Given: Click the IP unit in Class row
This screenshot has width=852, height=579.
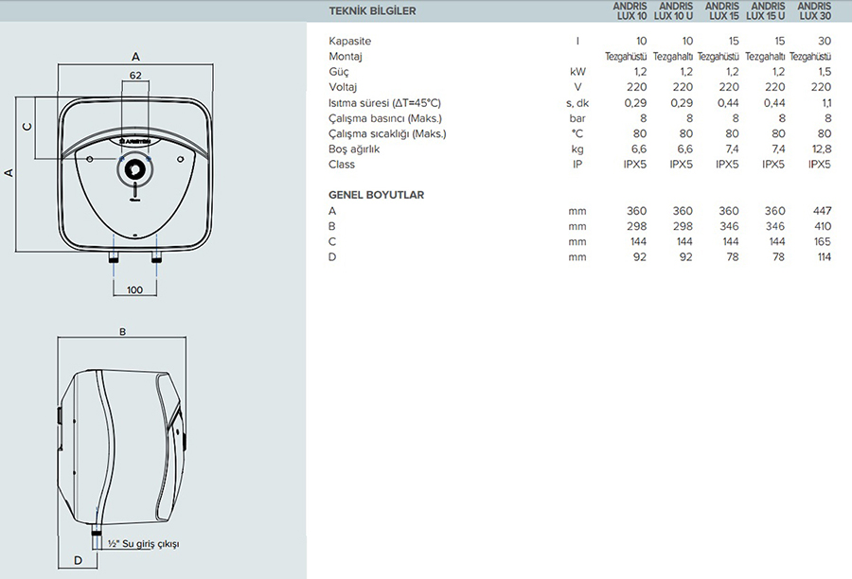Looking at the screenshot, I should [x=577, y=165].
